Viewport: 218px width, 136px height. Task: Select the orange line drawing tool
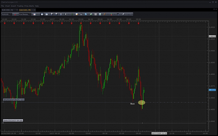105,14
